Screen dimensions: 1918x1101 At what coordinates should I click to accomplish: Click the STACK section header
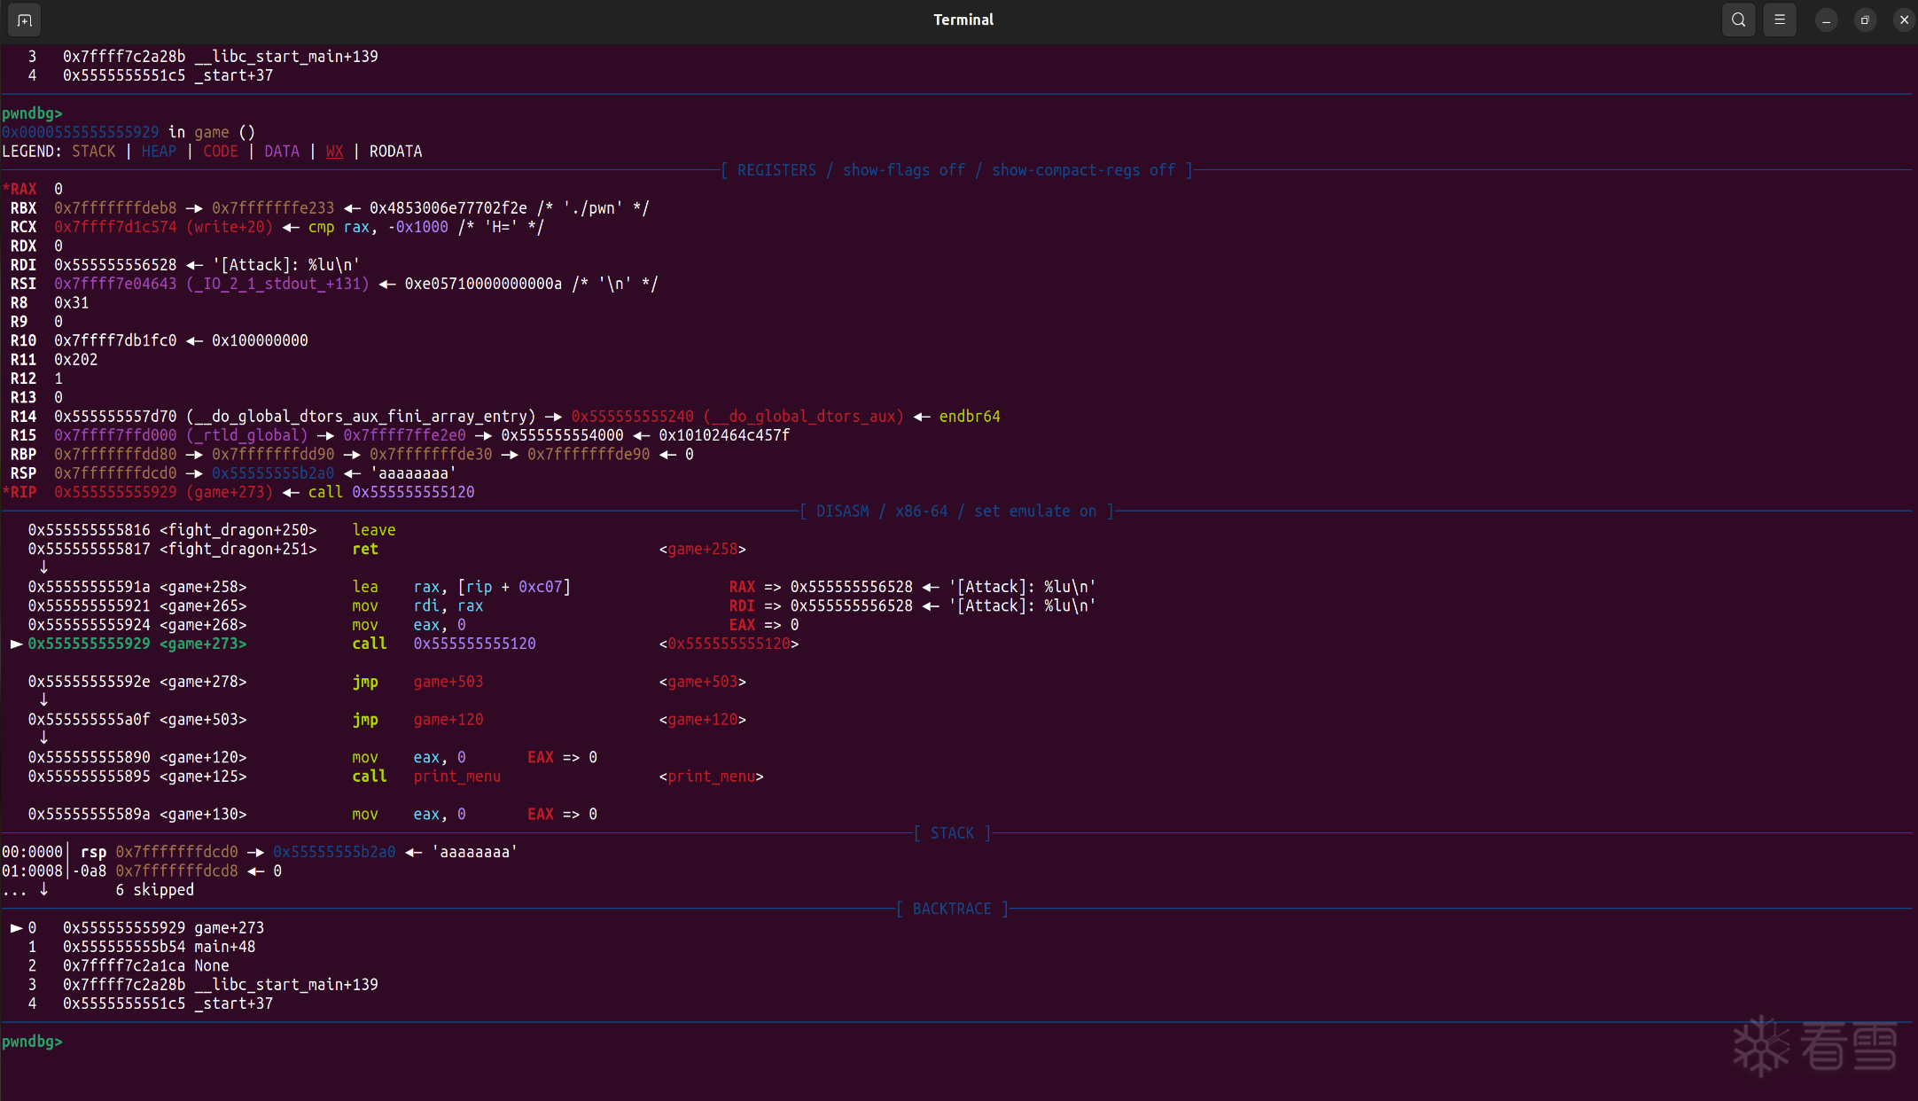[952, 833]
